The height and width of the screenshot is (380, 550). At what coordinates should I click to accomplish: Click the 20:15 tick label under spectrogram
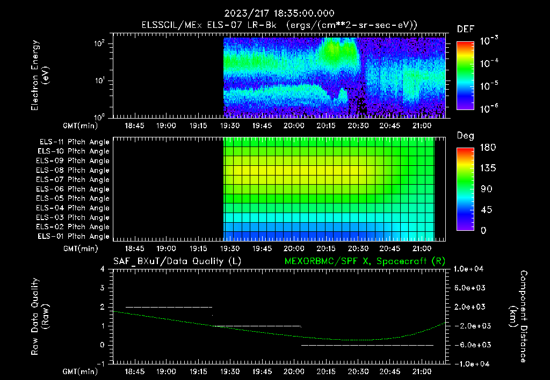[x=326, y=126]
